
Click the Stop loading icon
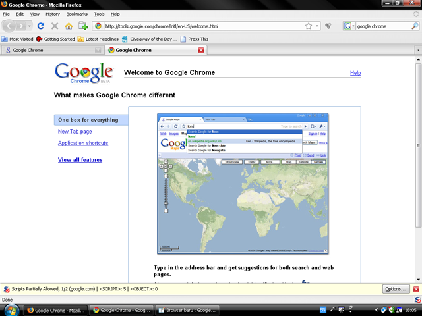(55, 26)
